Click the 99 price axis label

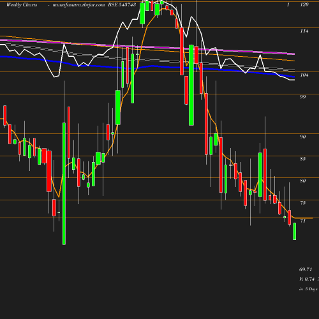tap(303, 97)
